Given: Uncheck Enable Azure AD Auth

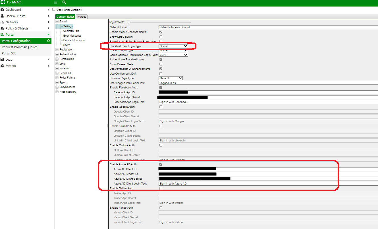Looking at the screenshot, I should (161, 164).
